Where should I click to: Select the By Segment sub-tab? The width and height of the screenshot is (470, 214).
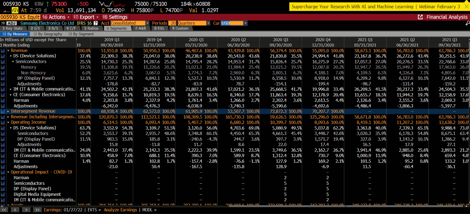81,34
